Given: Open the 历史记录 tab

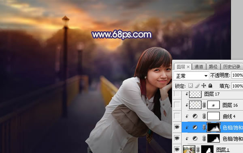Looking at the screenshot, I should 232,67.
